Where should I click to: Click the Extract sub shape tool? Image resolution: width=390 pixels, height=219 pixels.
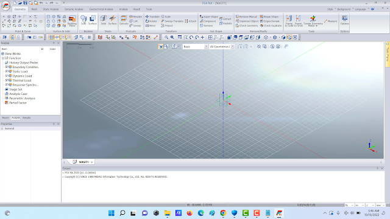(x=225, y=19)
